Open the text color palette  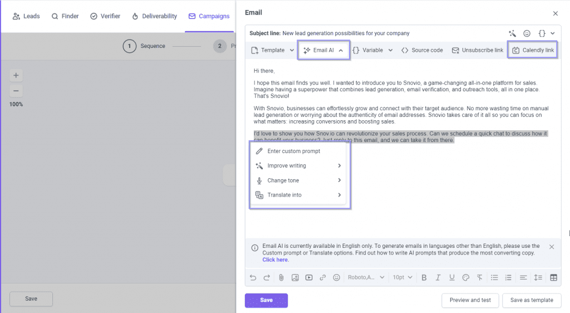click(x=466, y=278)
